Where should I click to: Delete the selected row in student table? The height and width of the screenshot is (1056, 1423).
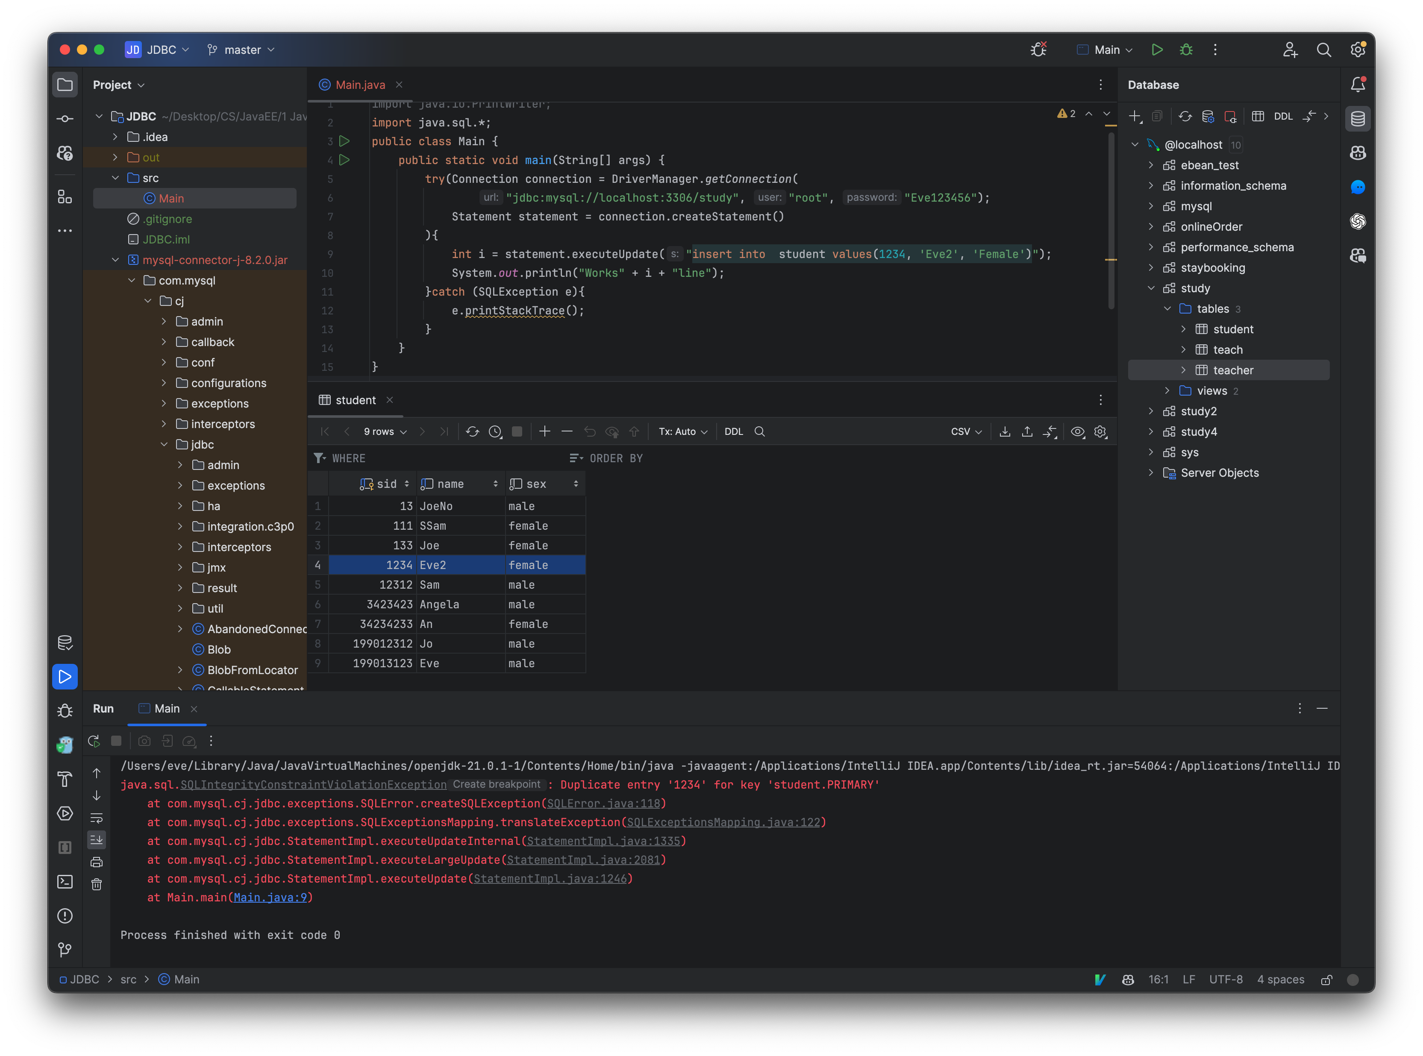[566, 431]
